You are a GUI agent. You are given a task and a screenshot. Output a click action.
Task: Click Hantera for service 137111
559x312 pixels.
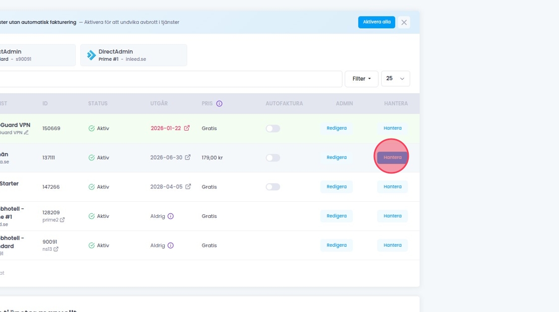coord(392,157)
